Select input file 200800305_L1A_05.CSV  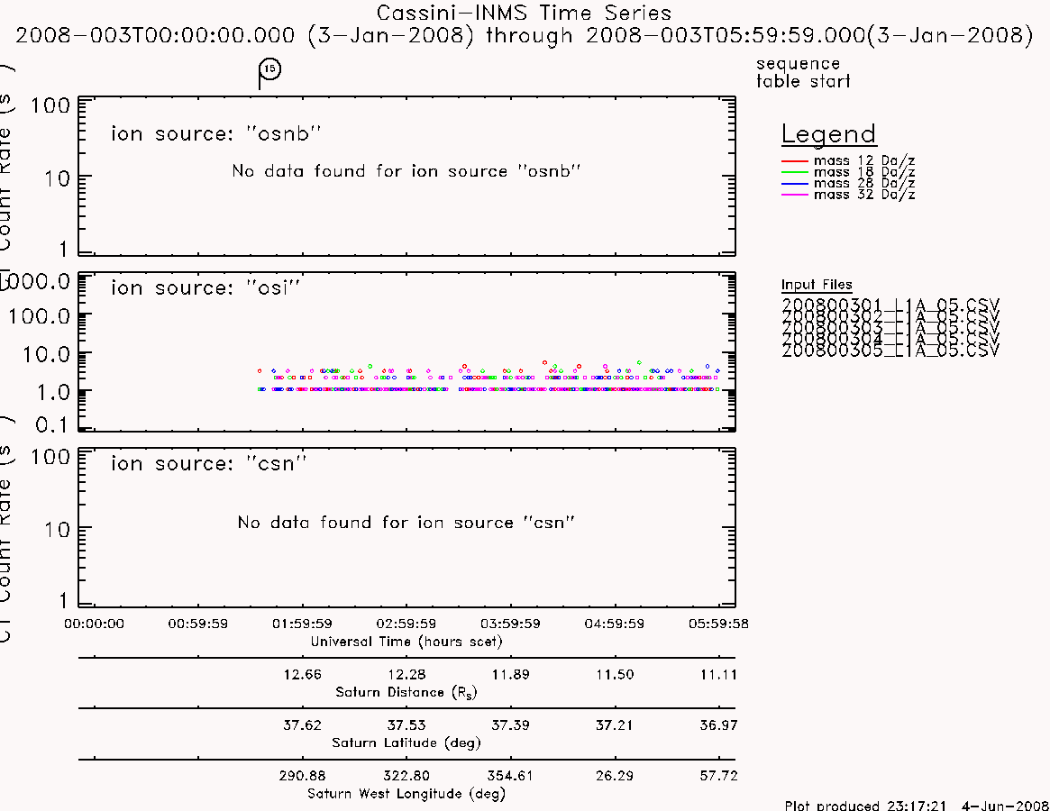point(890,351)
